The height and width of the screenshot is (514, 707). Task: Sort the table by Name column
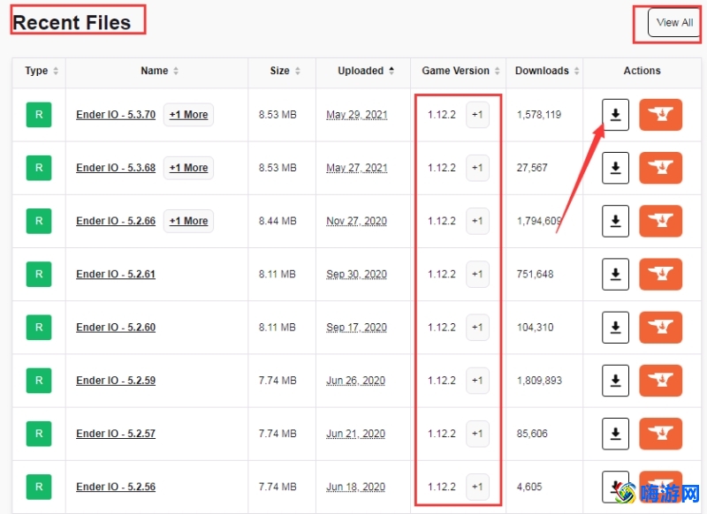point(159,71)
